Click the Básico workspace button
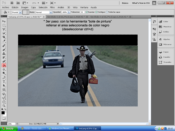The width and height of the screenshot is (175, 131). [125, 3]
